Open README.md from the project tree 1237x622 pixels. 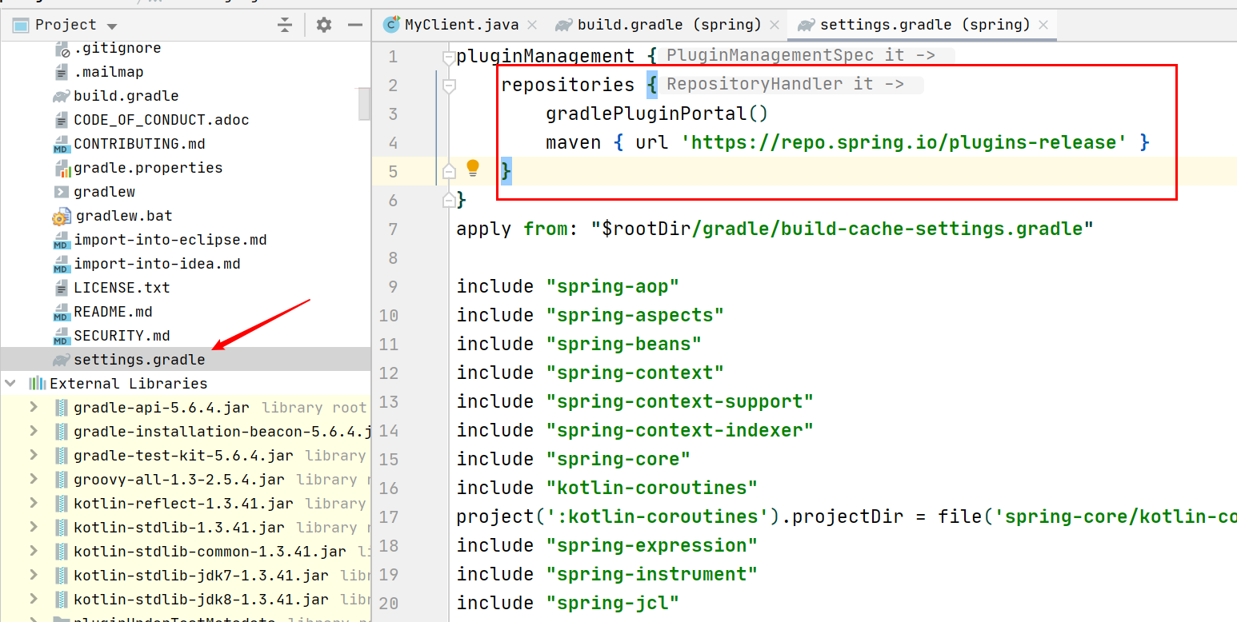tap(113, 312)
